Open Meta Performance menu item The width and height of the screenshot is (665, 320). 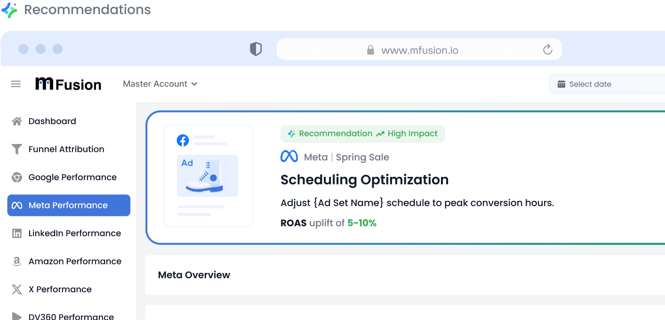pos(69,205)
